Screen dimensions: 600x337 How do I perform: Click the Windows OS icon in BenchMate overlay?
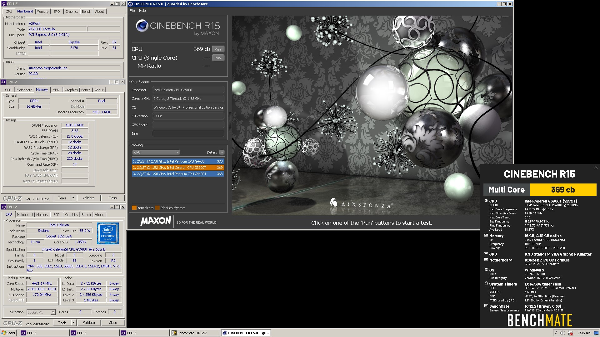coord(486,270)
